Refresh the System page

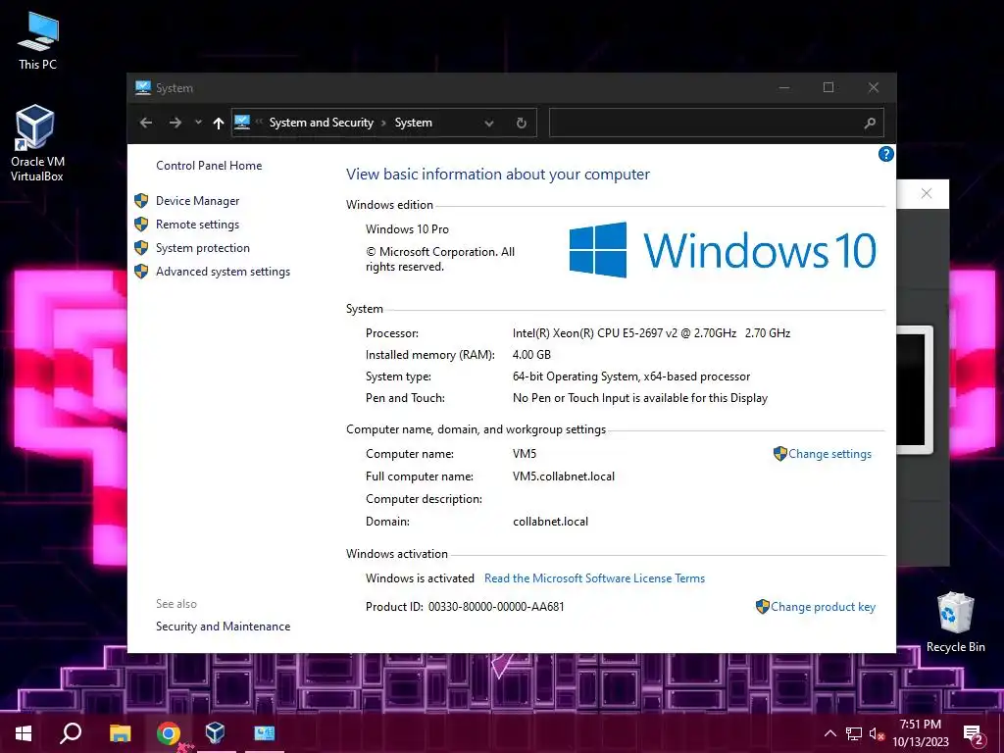point(522,123)
